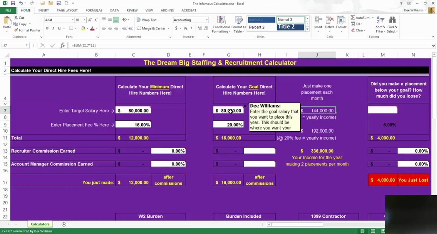Decrease decimal places

pos(206,28)
